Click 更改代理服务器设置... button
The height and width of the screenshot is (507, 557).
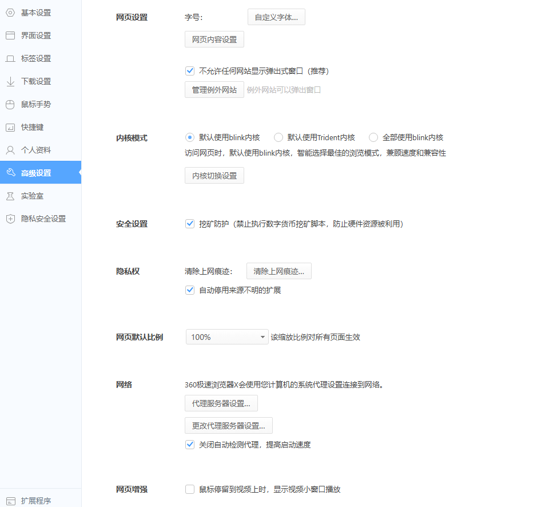228,425
